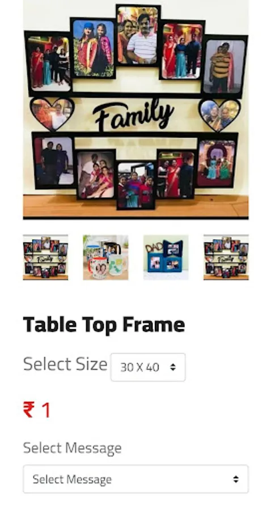Viewport: 271px width, 510px height.
Task: Select the last Family frame thumbnail
Action: (226, 257)
